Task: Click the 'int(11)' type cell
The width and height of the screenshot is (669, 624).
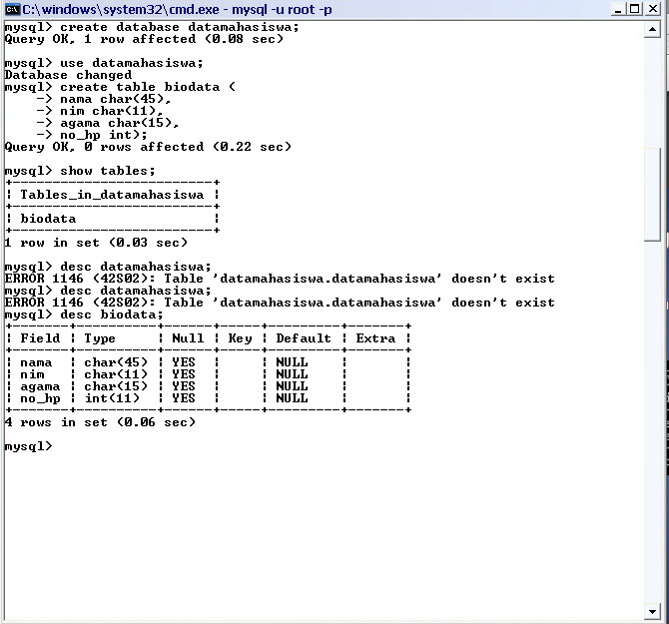Action: pos(112,398)
